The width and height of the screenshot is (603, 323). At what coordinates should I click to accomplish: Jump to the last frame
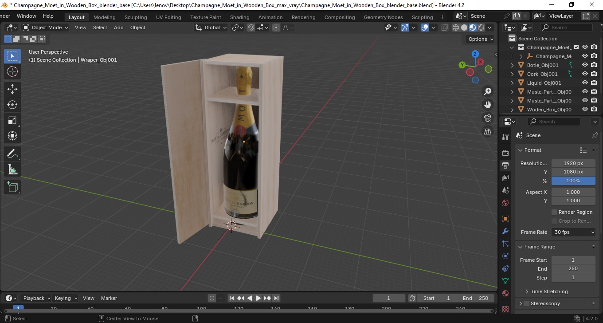pos(276,298)
